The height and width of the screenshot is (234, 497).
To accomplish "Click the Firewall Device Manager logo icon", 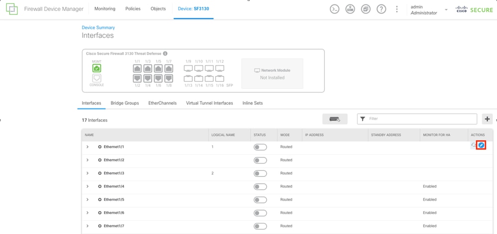I will (12, 9).
